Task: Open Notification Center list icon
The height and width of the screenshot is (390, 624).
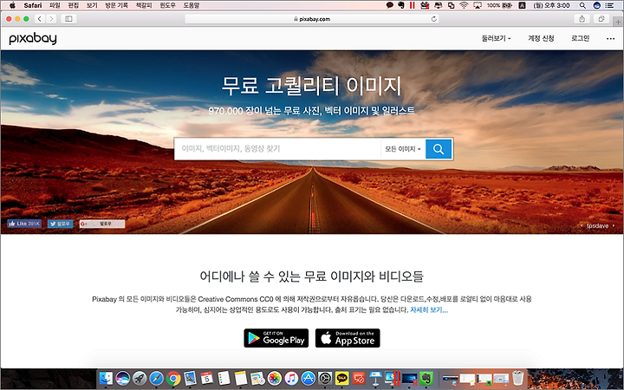Action: point(609,5)
